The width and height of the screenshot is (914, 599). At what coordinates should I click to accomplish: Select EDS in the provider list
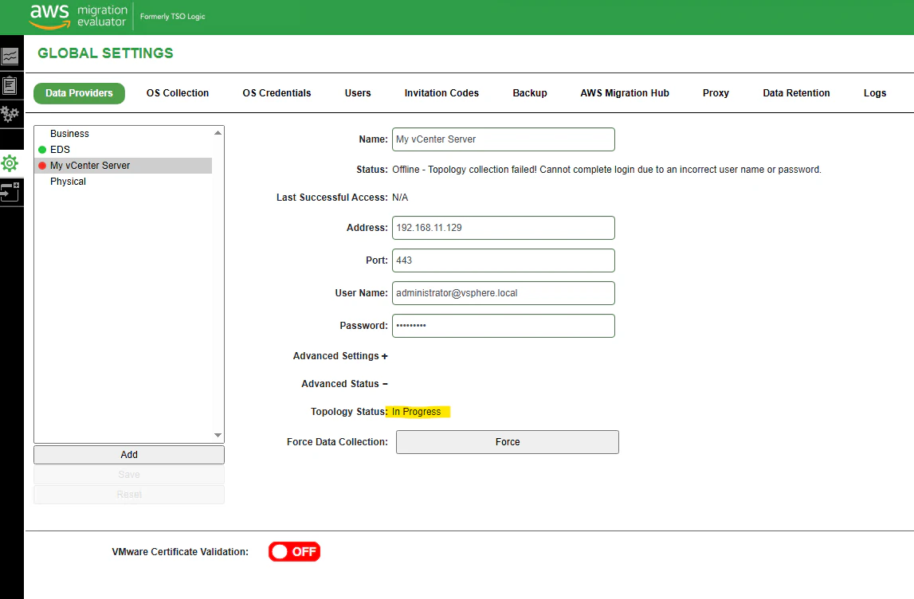point(123,150)
